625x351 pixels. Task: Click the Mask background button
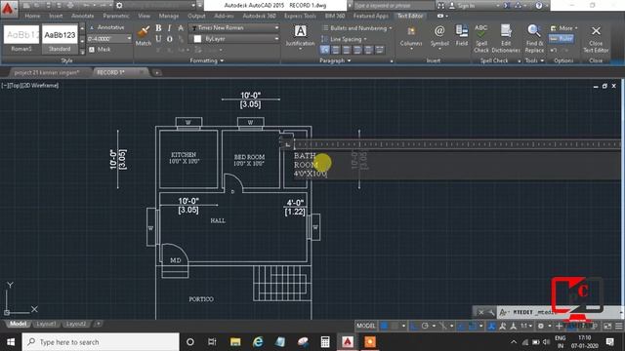[x=100, y=50]
